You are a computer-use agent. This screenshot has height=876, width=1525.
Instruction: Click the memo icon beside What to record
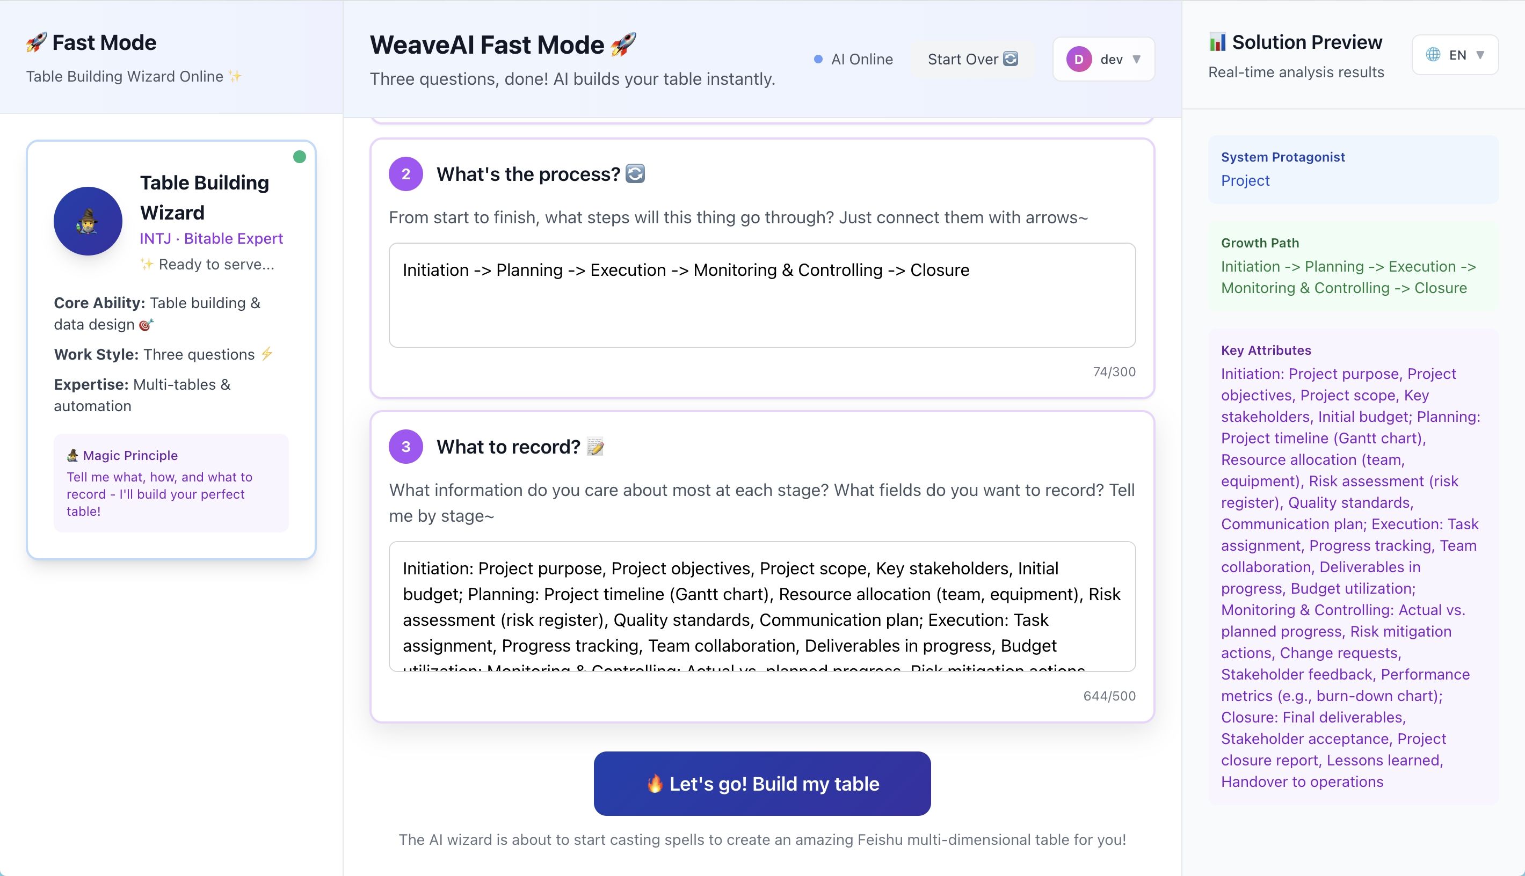pyautogui.click(x=595, y=447)
